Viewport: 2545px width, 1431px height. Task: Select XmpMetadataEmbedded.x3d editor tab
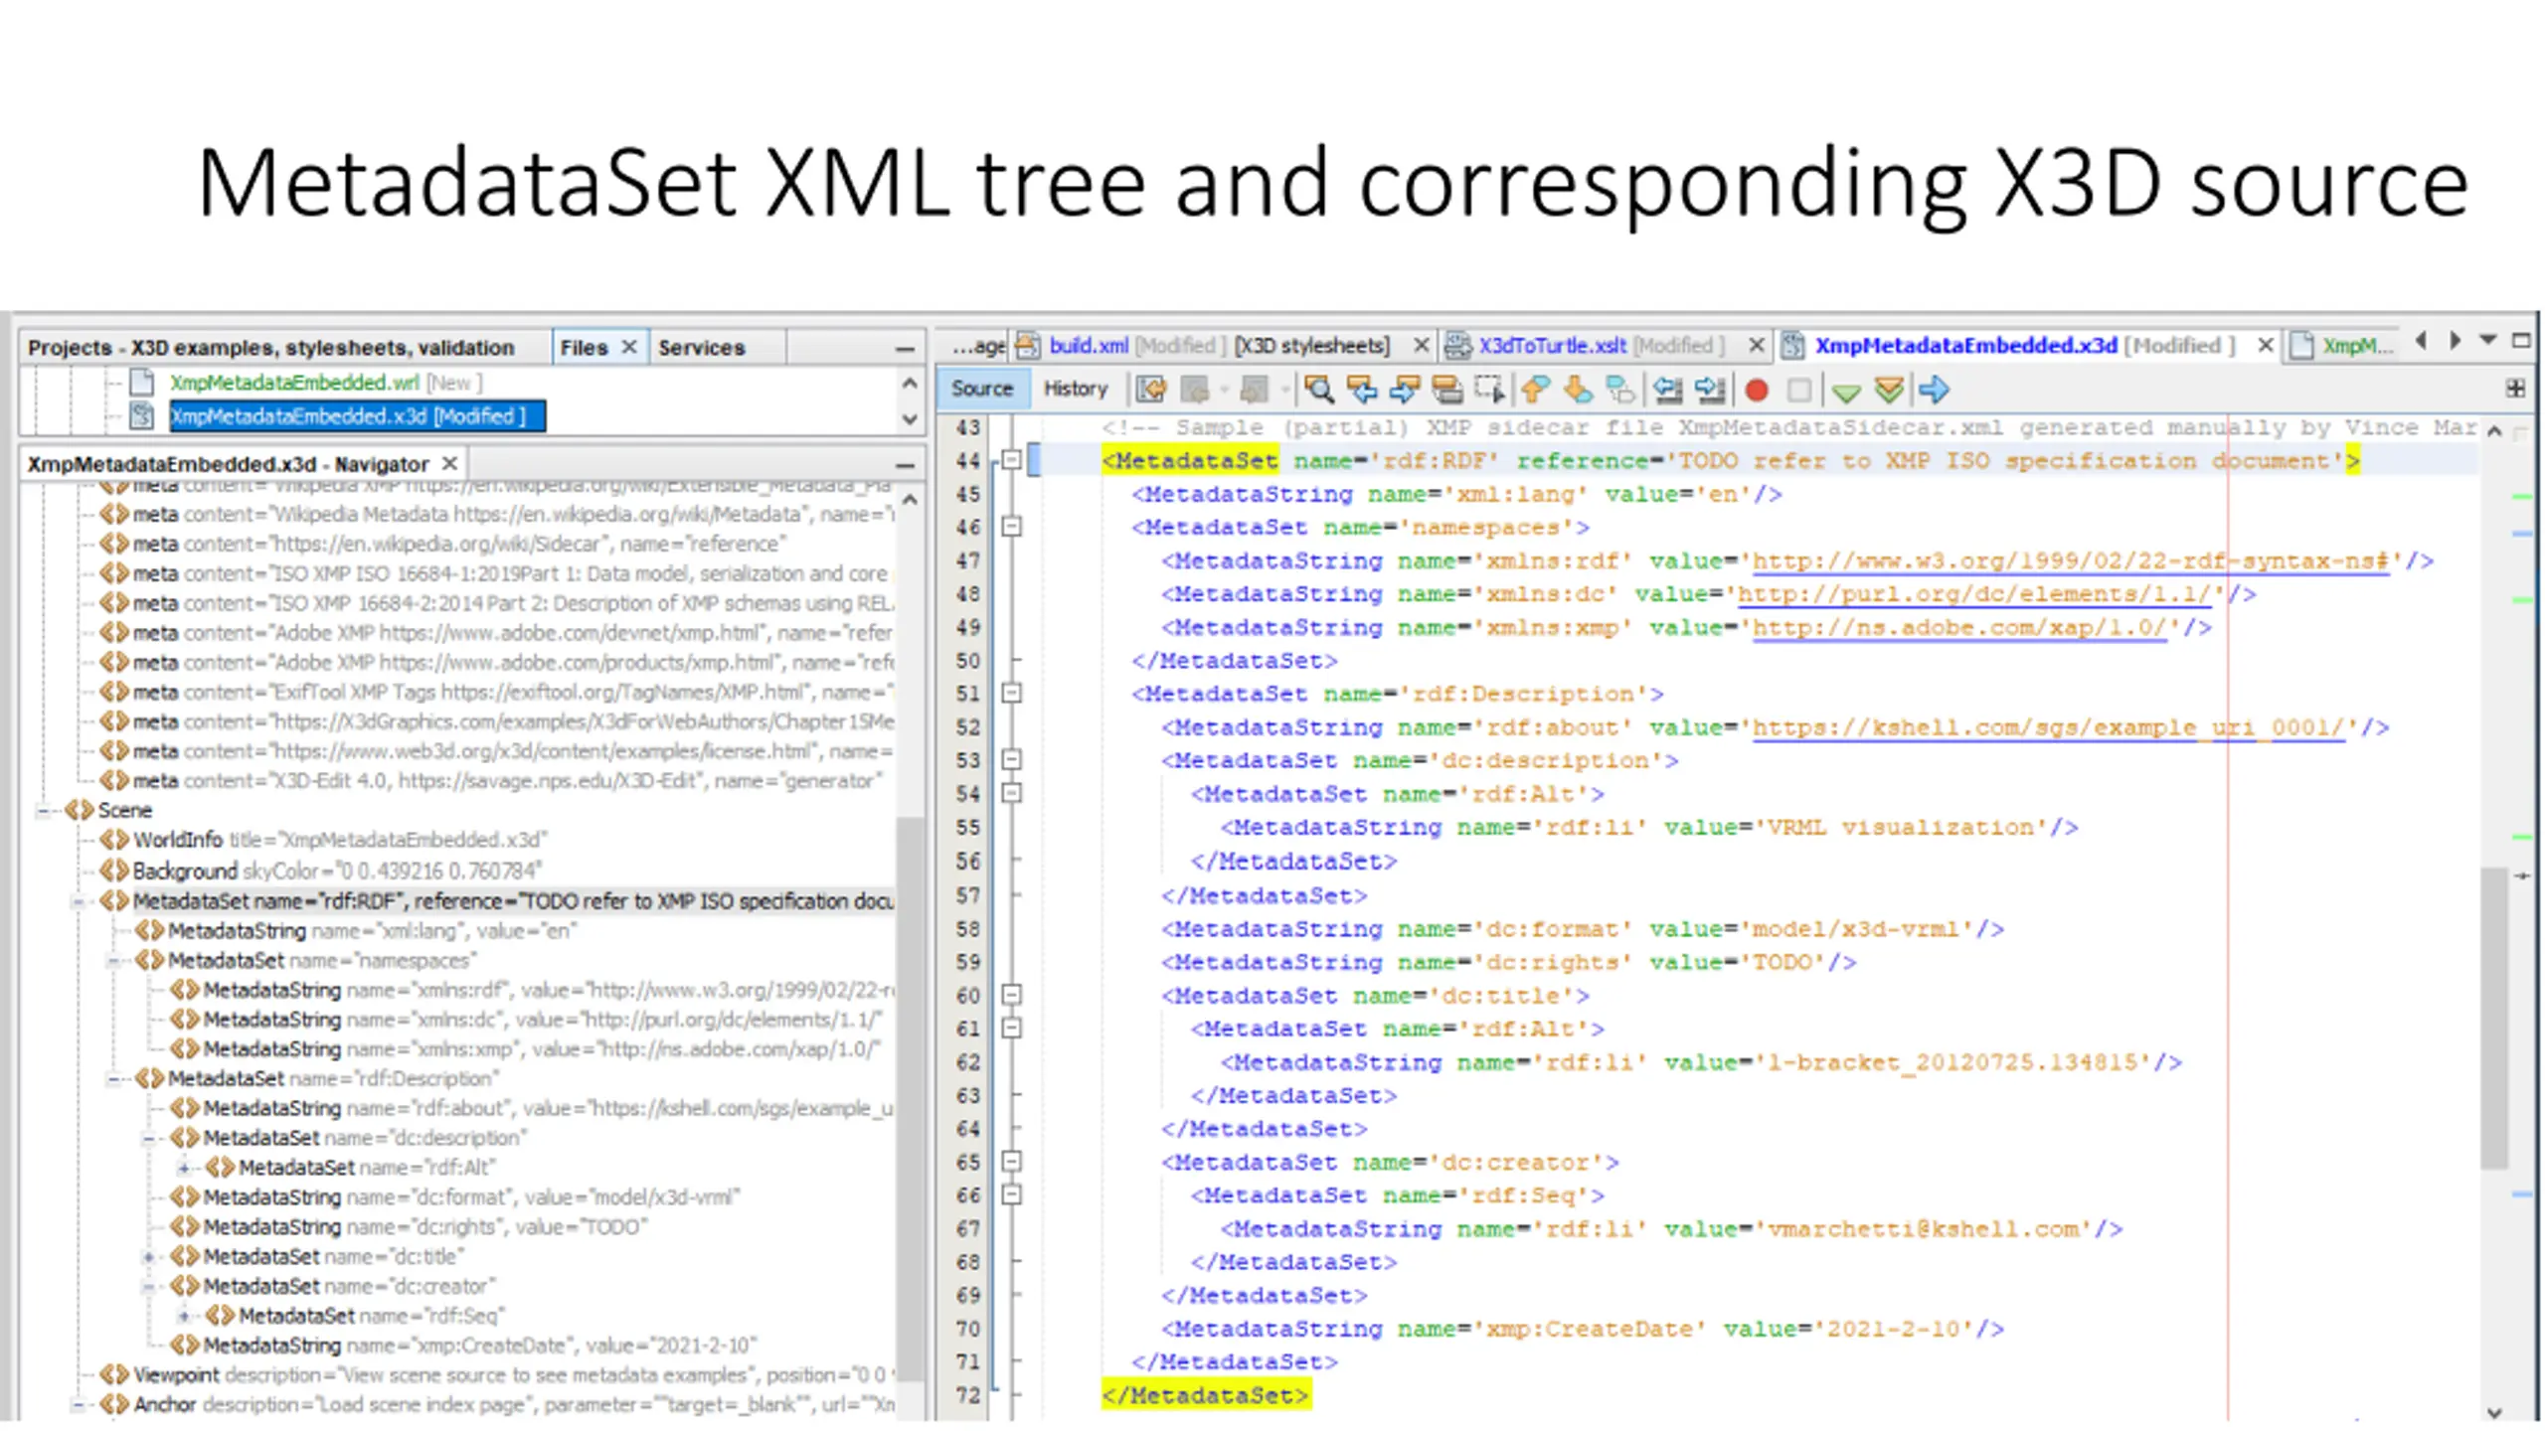[2024, 345]
